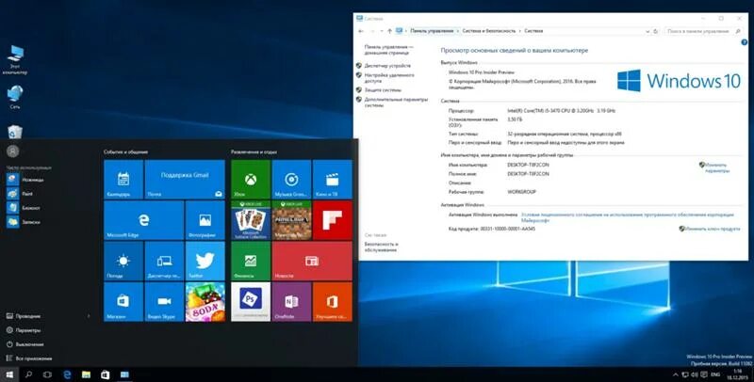Click the System window taskbar button
Viewport: 754px width, 382px height.
click(124, 374)
